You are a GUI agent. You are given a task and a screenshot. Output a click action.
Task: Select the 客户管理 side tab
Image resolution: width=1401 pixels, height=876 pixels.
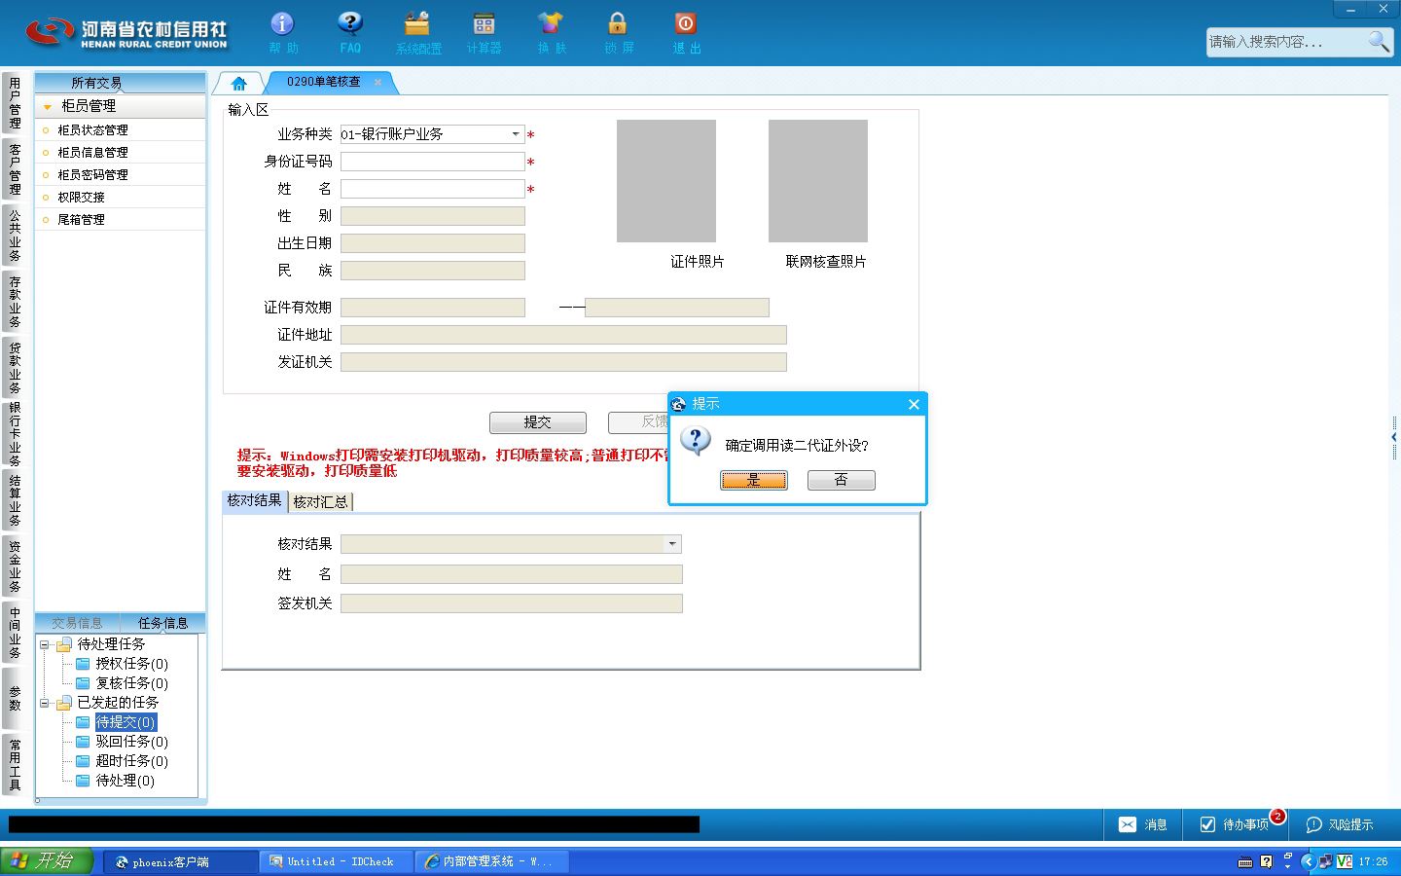[15, 168]
